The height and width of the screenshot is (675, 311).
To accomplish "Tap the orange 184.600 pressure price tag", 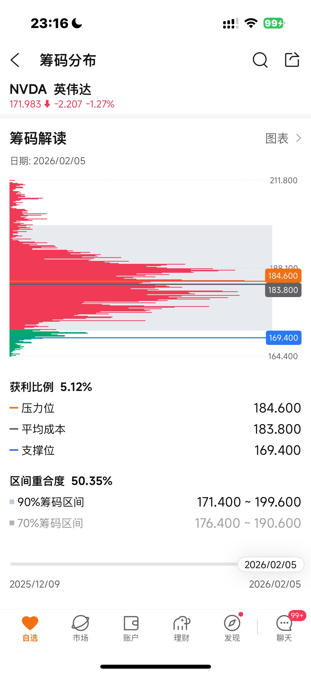I will (283, 276).
